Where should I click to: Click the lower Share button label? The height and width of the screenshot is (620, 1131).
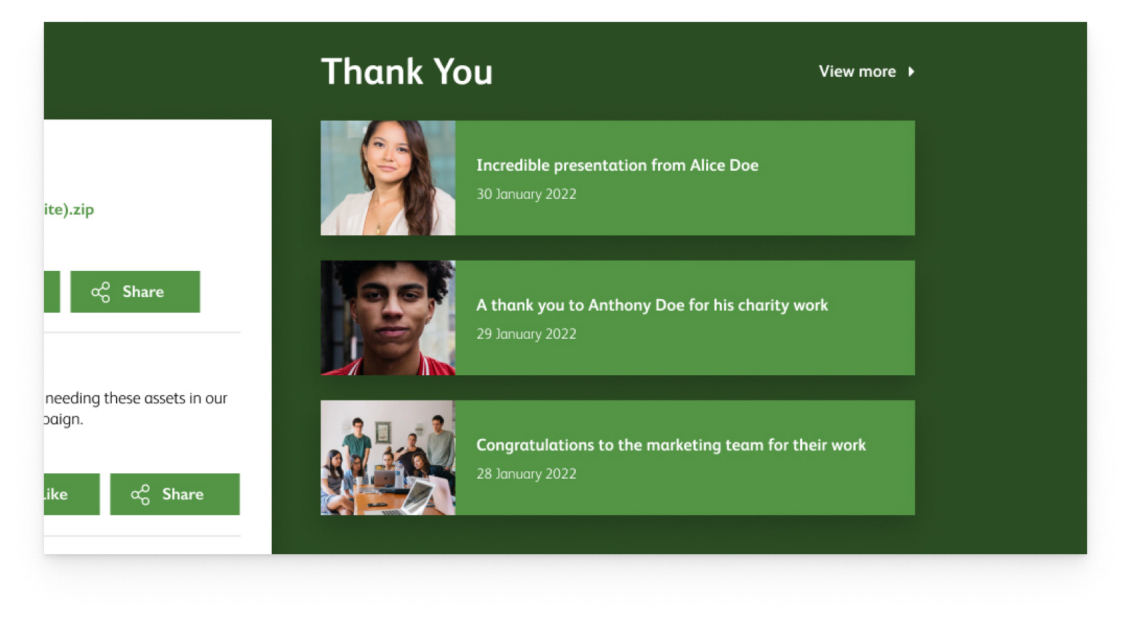pyautogui.click(x=183, y=494)
